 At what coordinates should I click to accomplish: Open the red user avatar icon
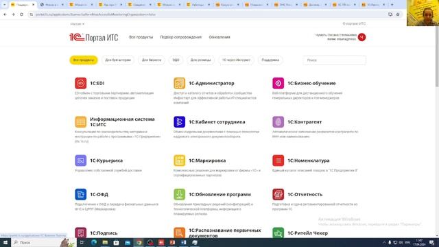point(361,37)
